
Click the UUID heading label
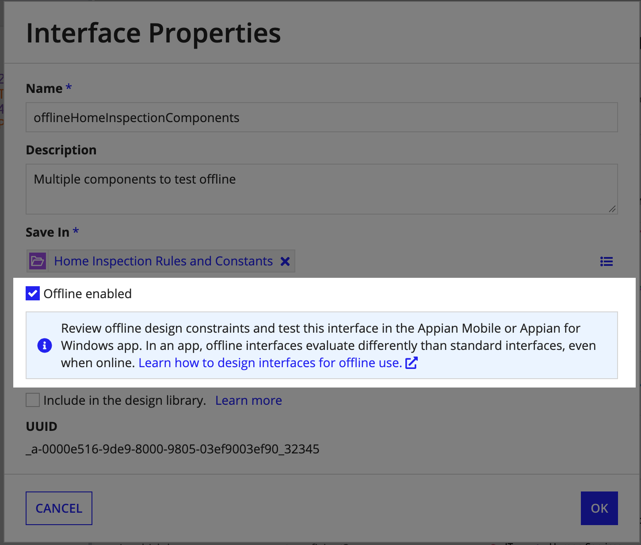pyautogui.click(x=42, y=426)
